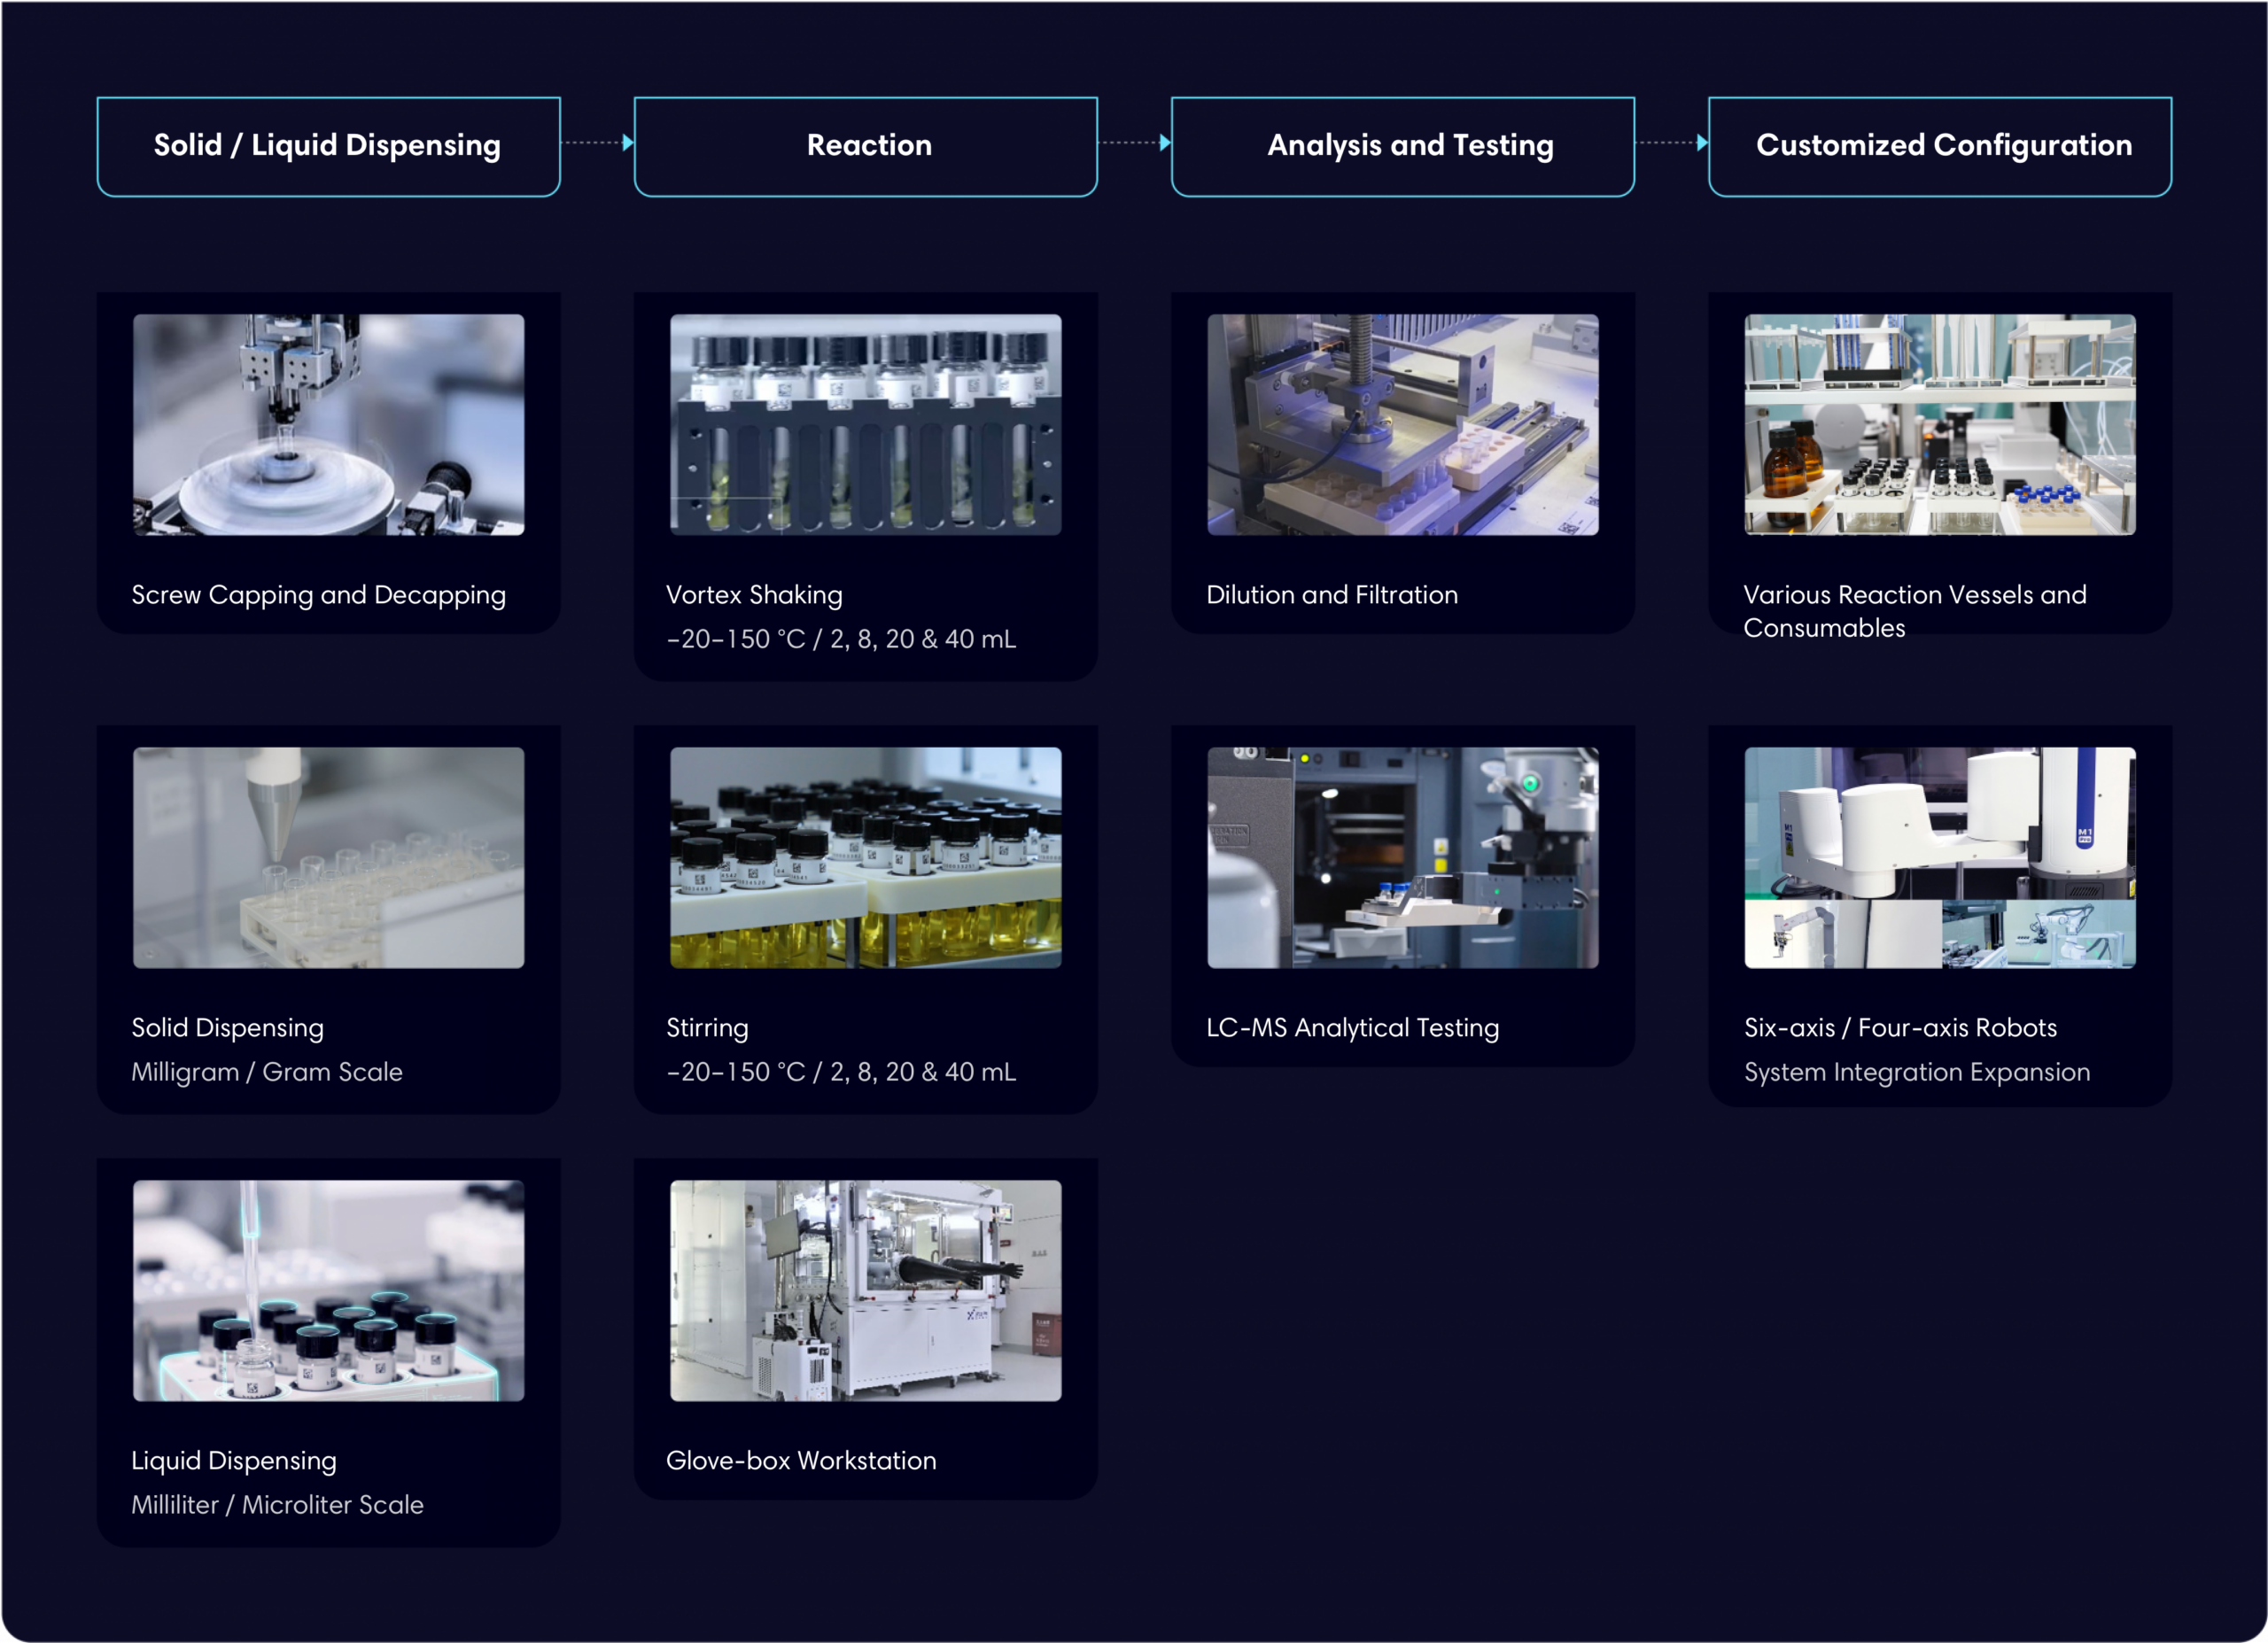Open the Screw Capping and Decapping thumbnail

328,424
